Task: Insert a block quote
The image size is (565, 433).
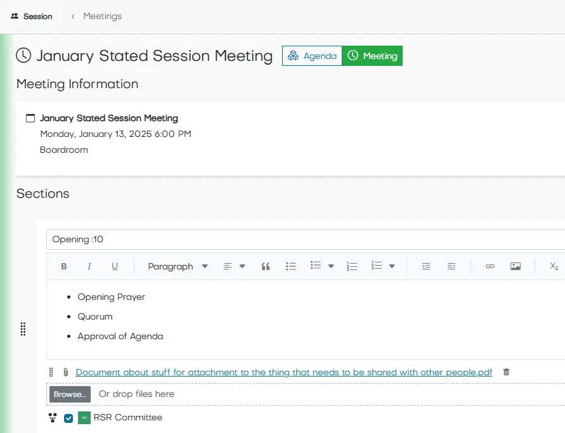Action: 266,266
